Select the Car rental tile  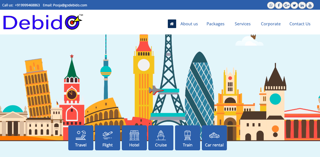point(214,138)
